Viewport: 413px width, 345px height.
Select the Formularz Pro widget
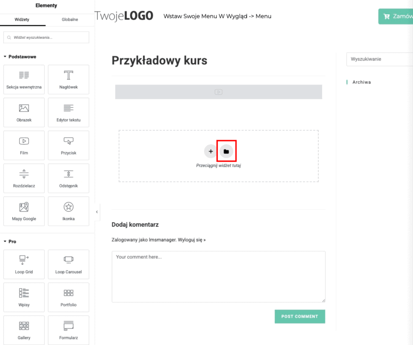coord(68,330)
